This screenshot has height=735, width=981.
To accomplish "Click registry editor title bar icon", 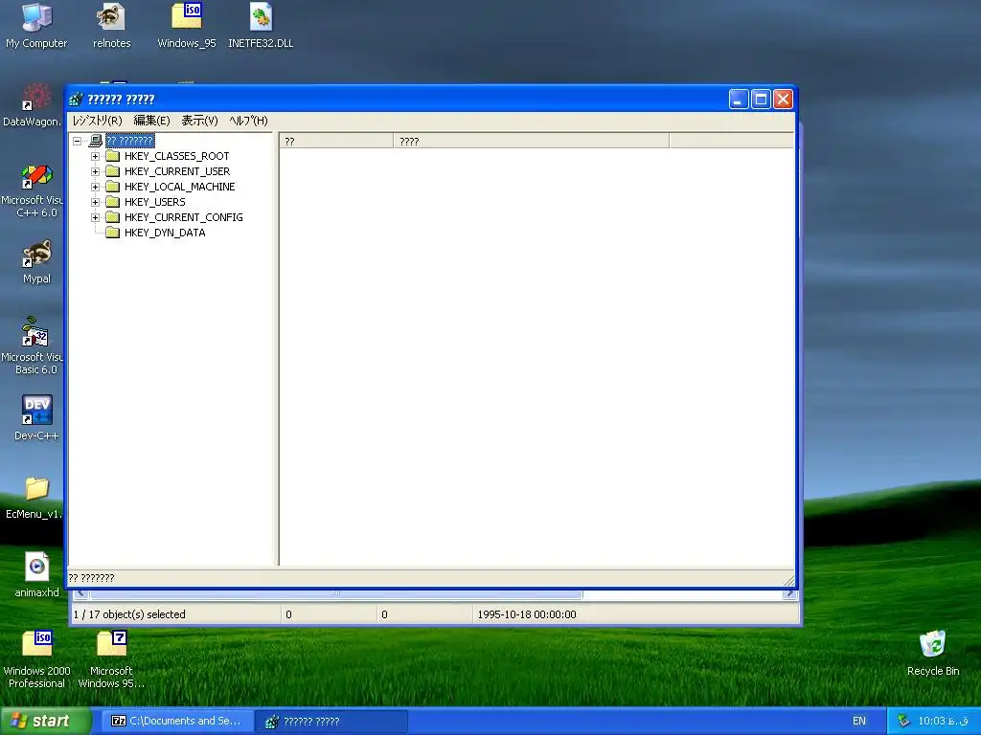I will (77, 100).
